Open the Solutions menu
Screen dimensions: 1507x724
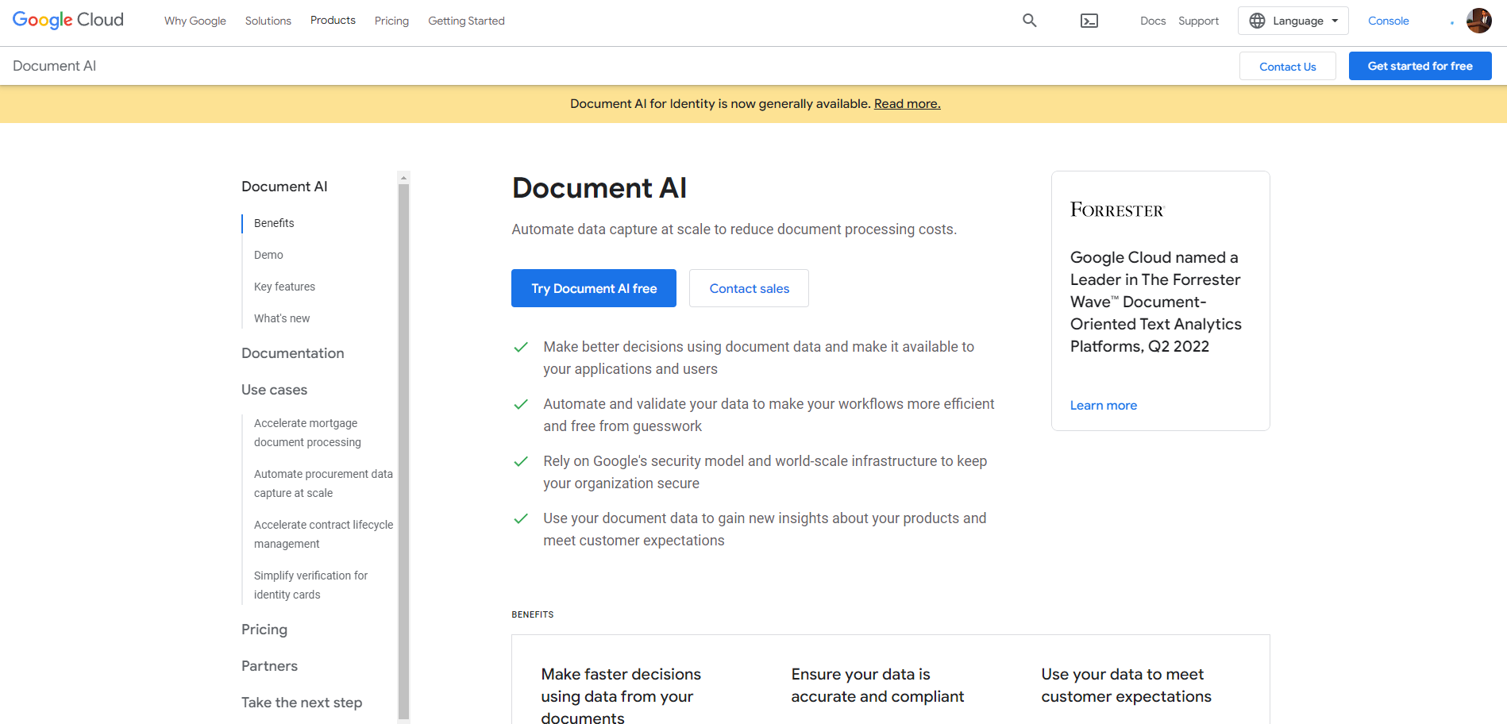tap(268, 21)
